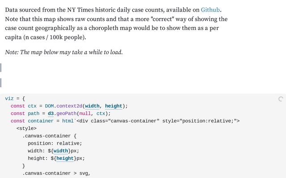Select the lower gray cell marker at left edge

1,83
